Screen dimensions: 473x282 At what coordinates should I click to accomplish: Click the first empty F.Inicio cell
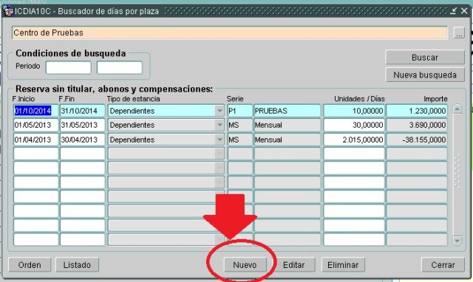36,154
